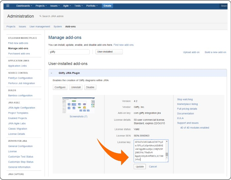Open FishEye Configuration link
This screenshot has height=180, width=231.
tap(20, 78)
